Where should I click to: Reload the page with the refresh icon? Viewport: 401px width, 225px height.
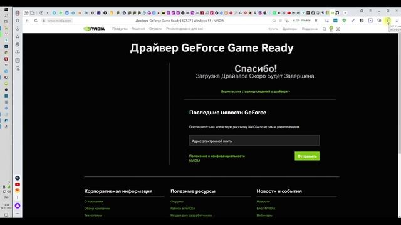pos(36,21)
